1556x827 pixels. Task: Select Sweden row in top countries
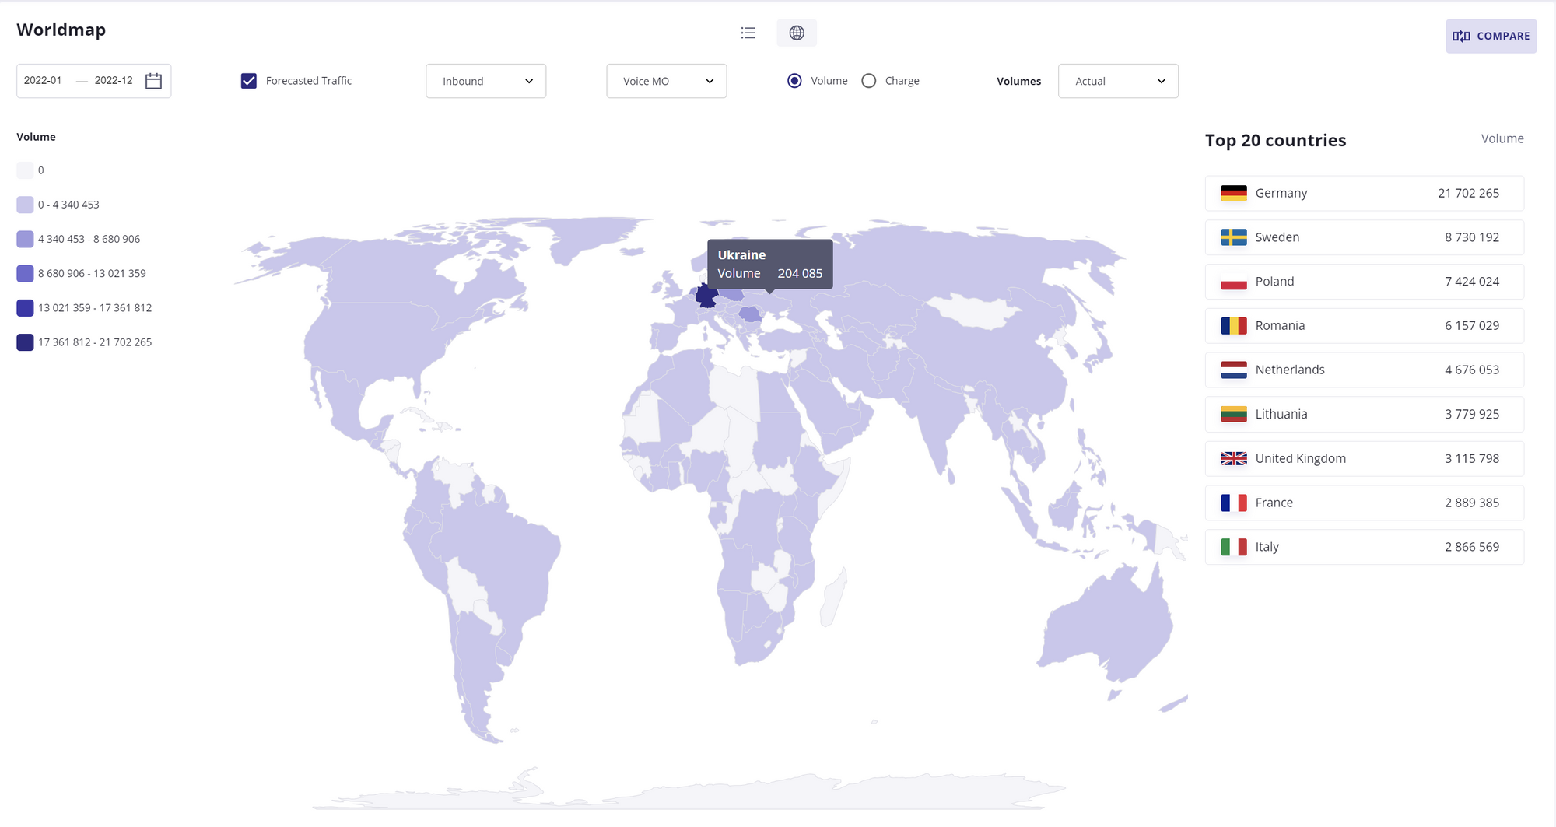coord(1365,237)
